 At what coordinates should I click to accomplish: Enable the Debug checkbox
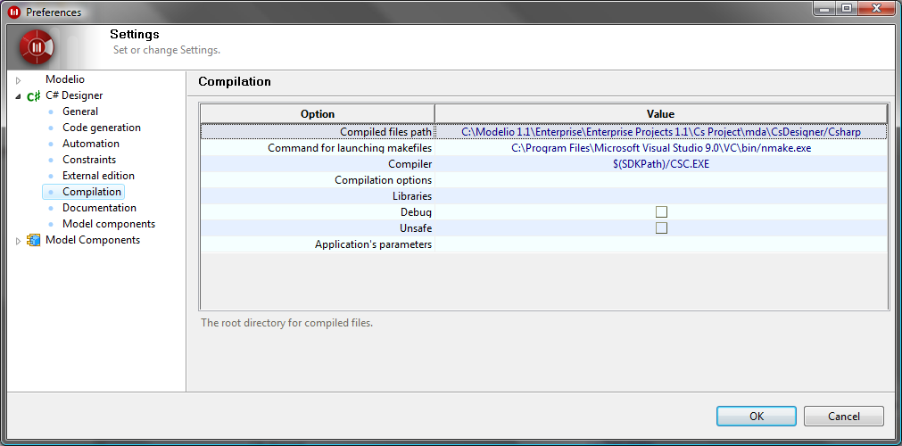pos(661,211)
